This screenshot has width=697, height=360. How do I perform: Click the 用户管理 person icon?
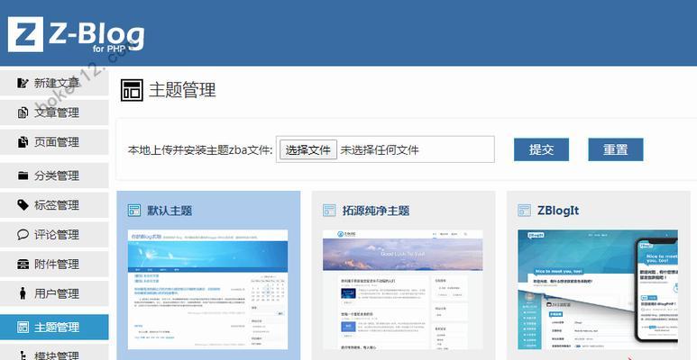pos(23,293)
